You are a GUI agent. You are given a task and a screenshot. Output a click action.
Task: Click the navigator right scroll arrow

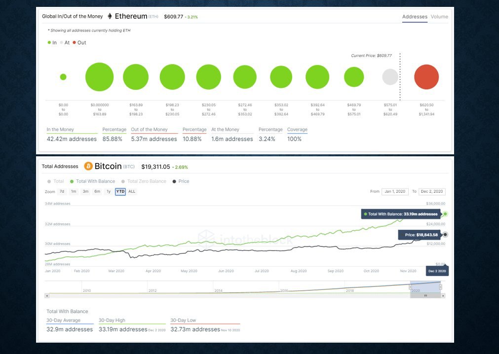click(x=443, y=296)
